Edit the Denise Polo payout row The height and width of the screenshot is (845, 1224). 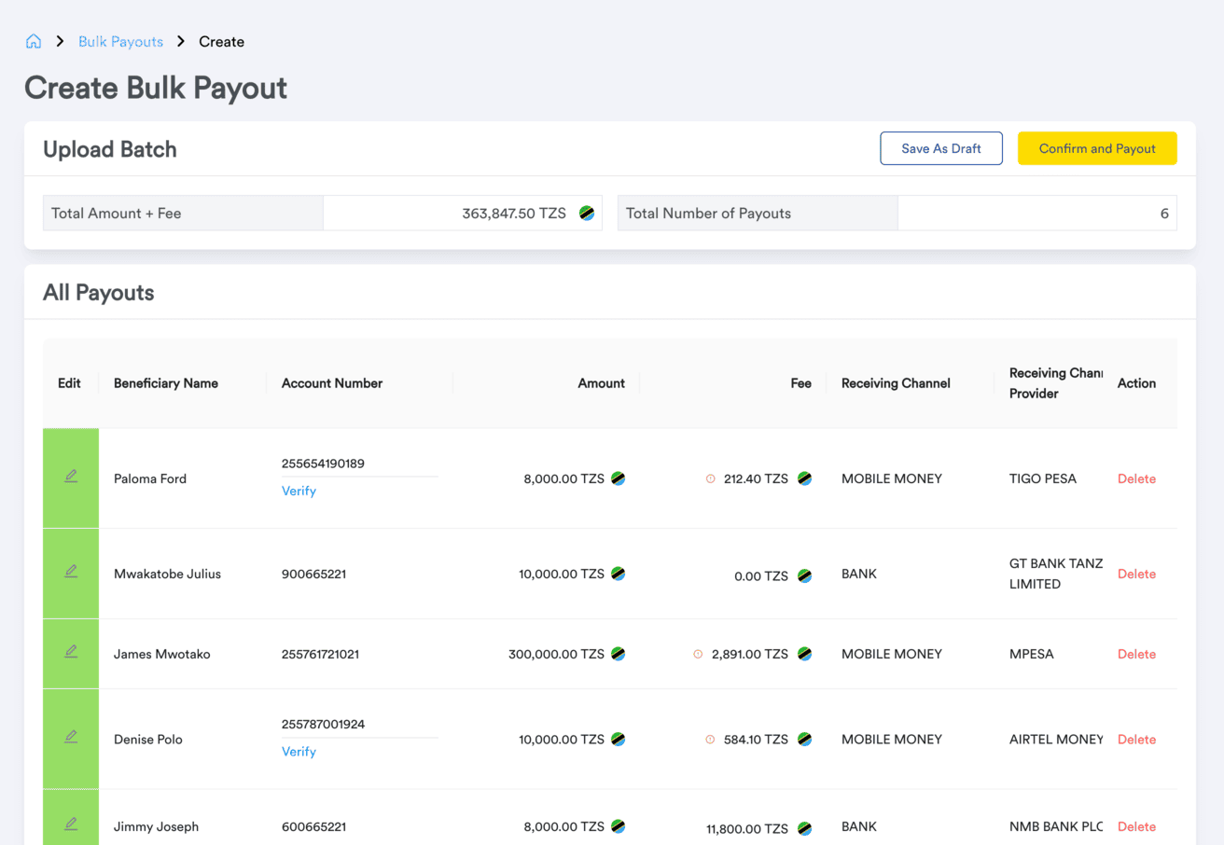71,737
